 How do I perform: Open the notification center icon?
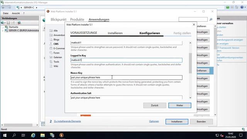click(x=241, y=135)
